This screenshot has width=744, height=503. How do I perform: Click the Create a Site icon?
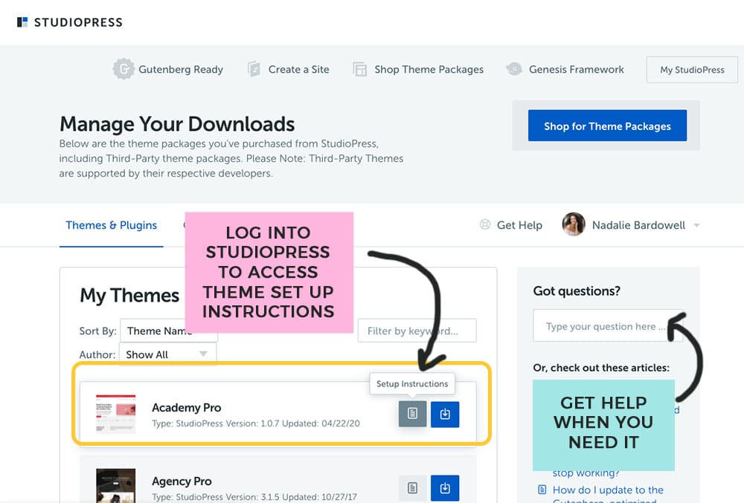pos(254,69)
